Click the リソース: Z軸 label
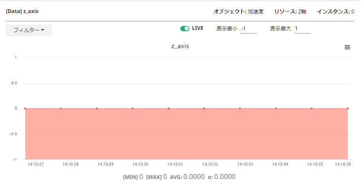Image resolution: width=361 pixels, height=188 pixels. (x=290, y=12)
